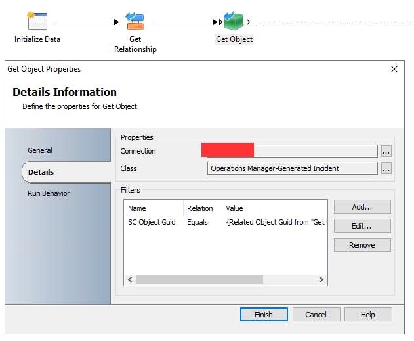Add a new filter

point(362,207)
